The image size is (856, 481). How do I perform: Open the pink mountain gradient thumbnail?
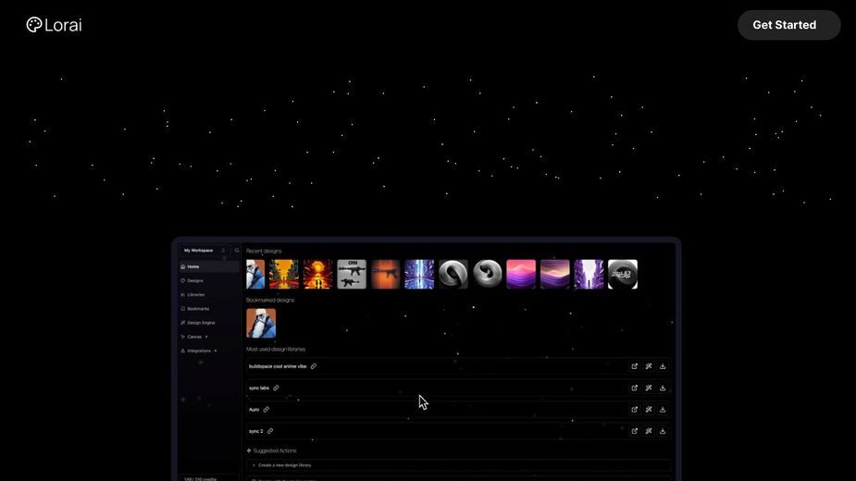(521, 274)
